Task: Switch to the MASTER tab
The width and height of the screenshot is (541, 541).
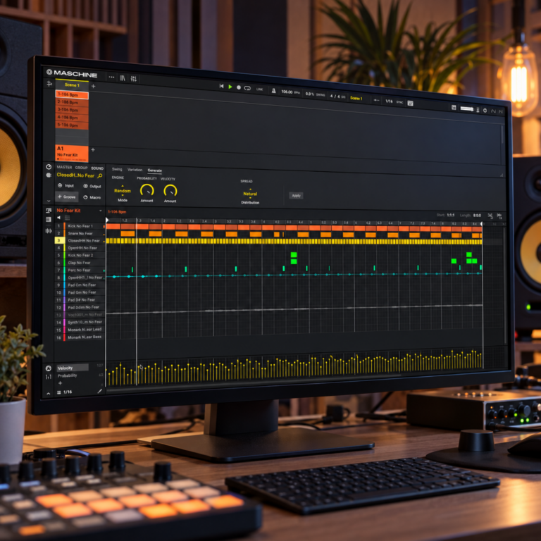Action: tap(64, 168)
